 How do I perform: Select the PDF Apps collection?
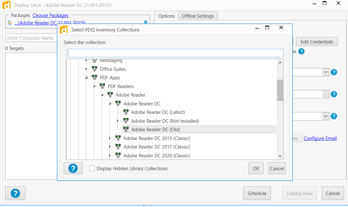point(110,77)
